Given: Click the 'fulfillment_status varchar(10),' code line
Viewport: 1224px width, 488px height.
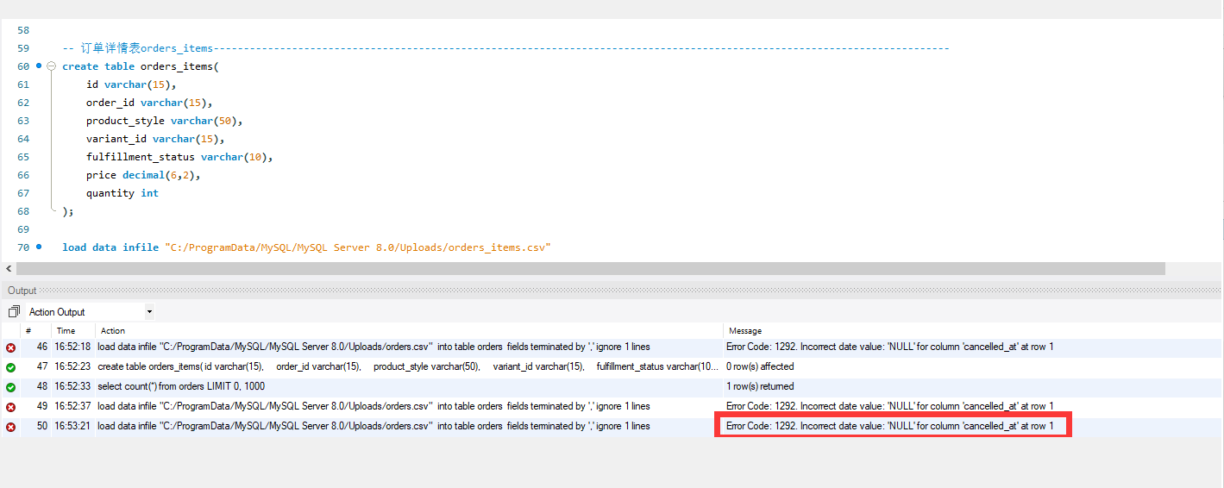Looking at the screenshot, I should 179,157.
